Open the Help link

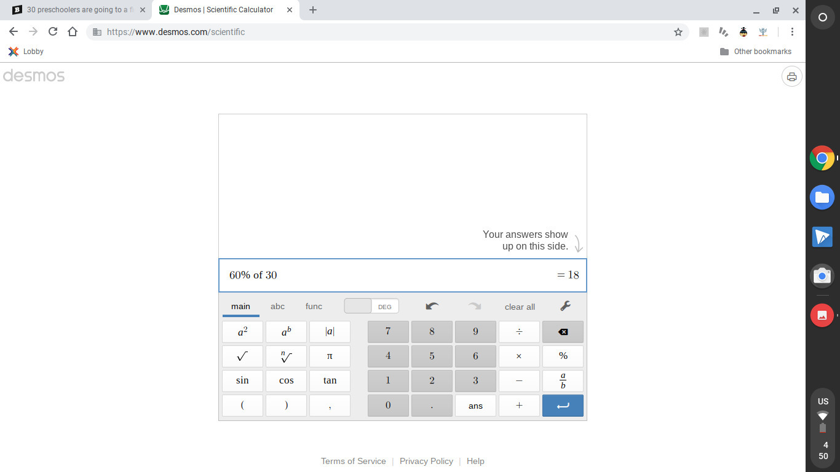coord(475,461)
